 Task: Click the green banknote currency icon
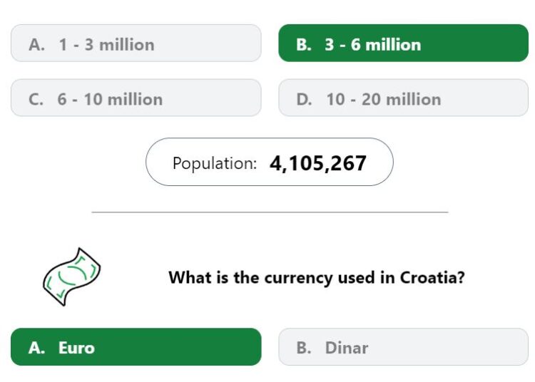(71, 277)
